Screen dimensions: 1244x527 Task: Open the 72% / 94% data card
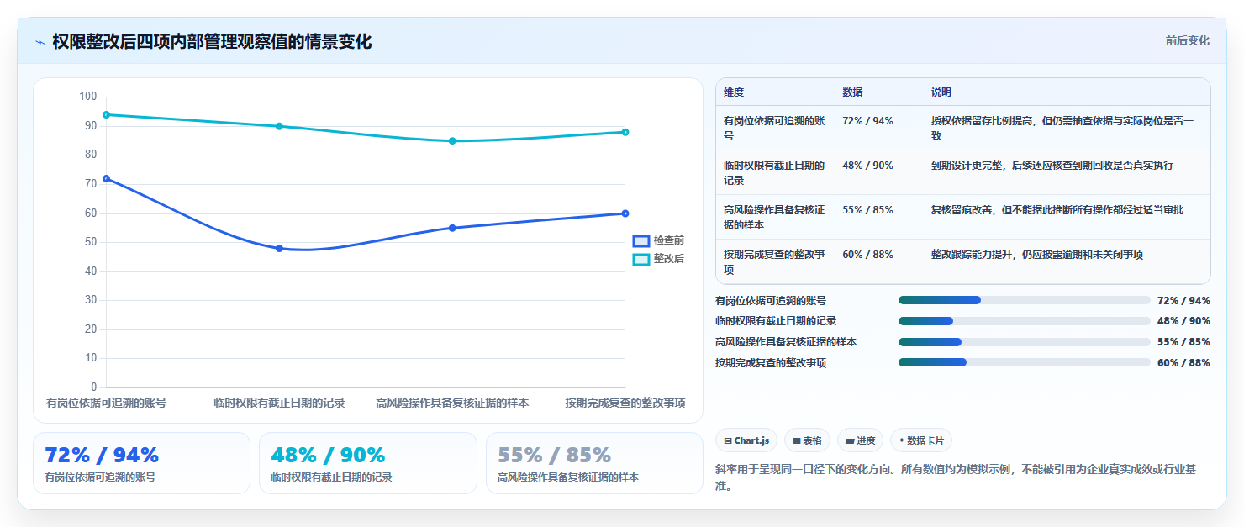click(141, 463)
